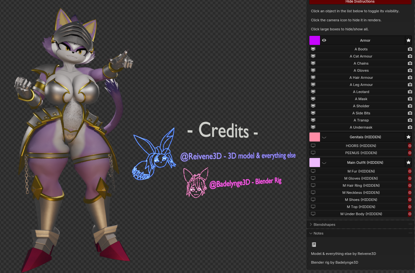Toggle the eye icon on the Armor header
Screen dimensions: 415x273
324,40
